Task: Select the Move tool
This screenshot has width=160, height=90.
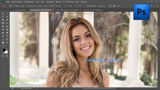Action: [3, 13]
